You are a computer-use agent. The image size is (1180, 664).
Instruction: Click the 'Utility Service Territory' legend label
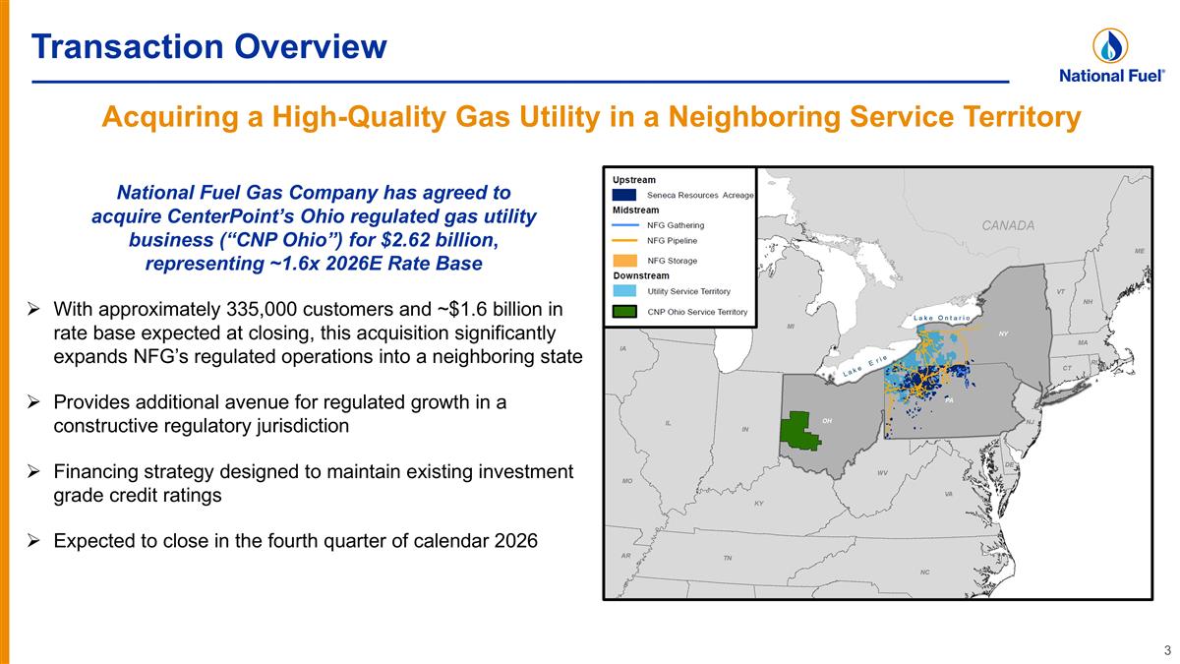(x=688, y=291)
